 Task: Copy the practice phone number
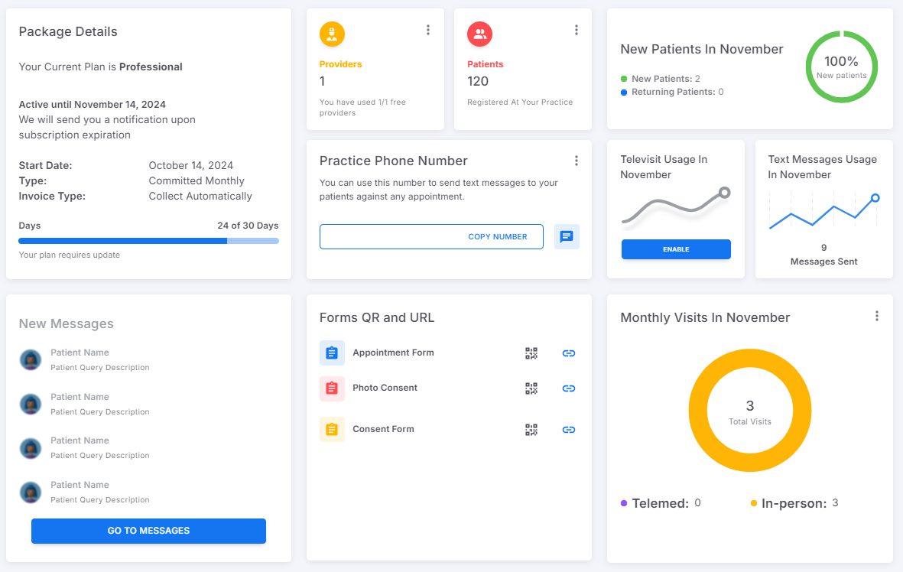pyautogui.click(x=498, y=237)
